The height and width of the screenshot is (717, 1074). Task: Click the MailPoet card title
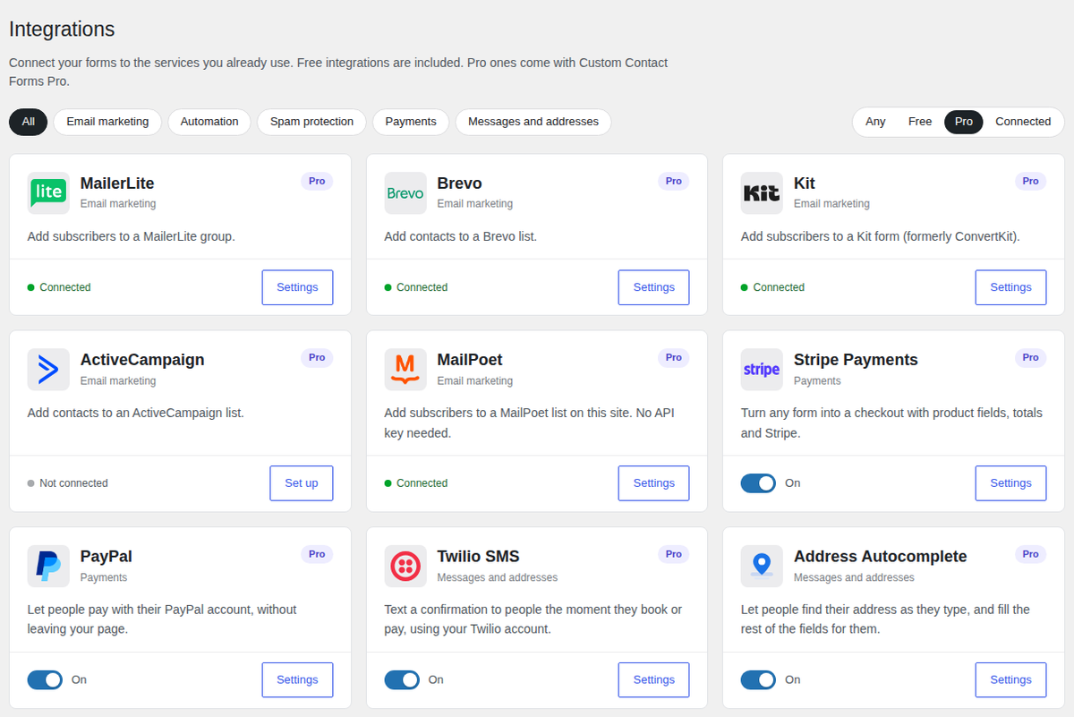point(470,360)
